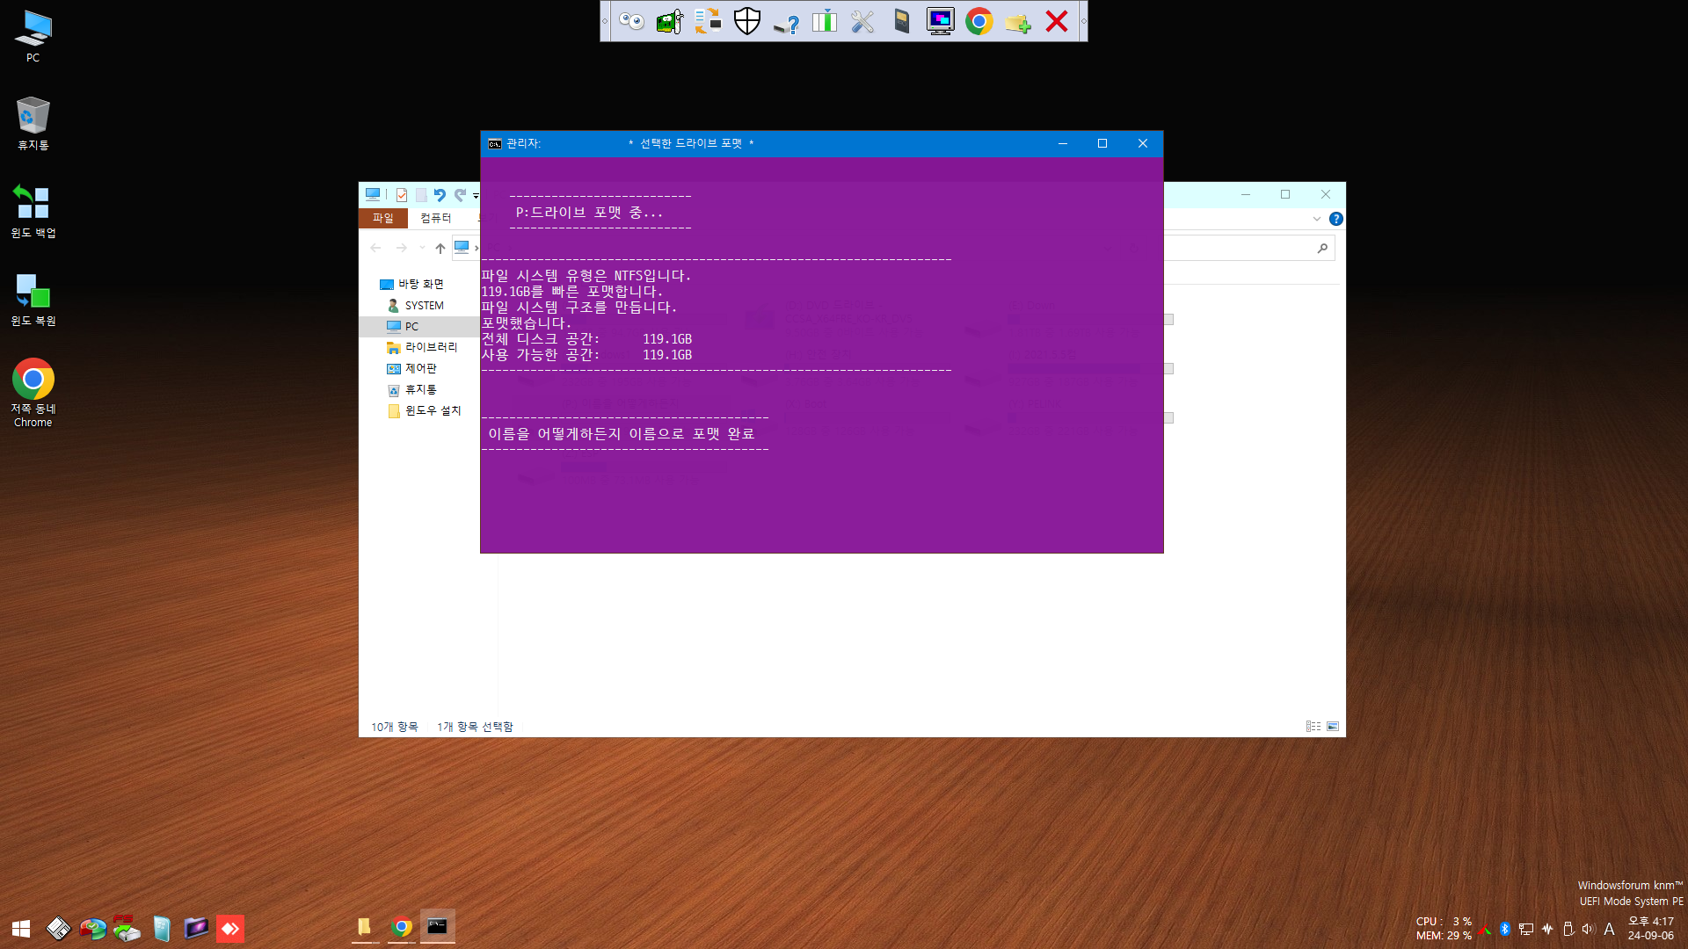Select 바탕 화면 in Explorer tree

tap(412, 284)
